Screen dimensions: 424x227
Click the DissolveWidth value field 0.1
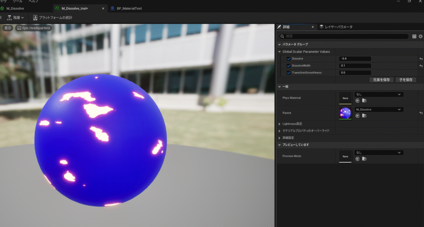click(x=355, y=66)
